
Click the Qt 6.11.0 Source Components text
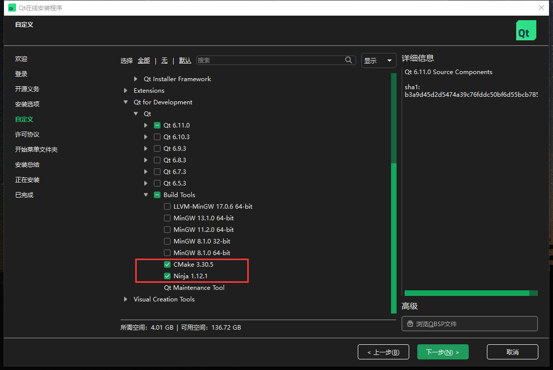[448, 72]
